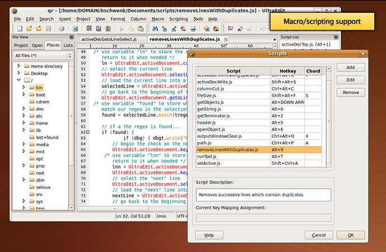
Task: Collapse code fold marker at line 62
Action: 88,132
